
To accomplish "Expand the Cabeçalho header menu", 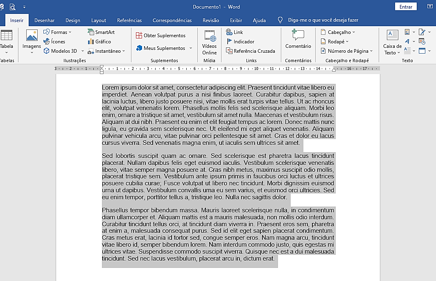I will [x=354, y=32].
